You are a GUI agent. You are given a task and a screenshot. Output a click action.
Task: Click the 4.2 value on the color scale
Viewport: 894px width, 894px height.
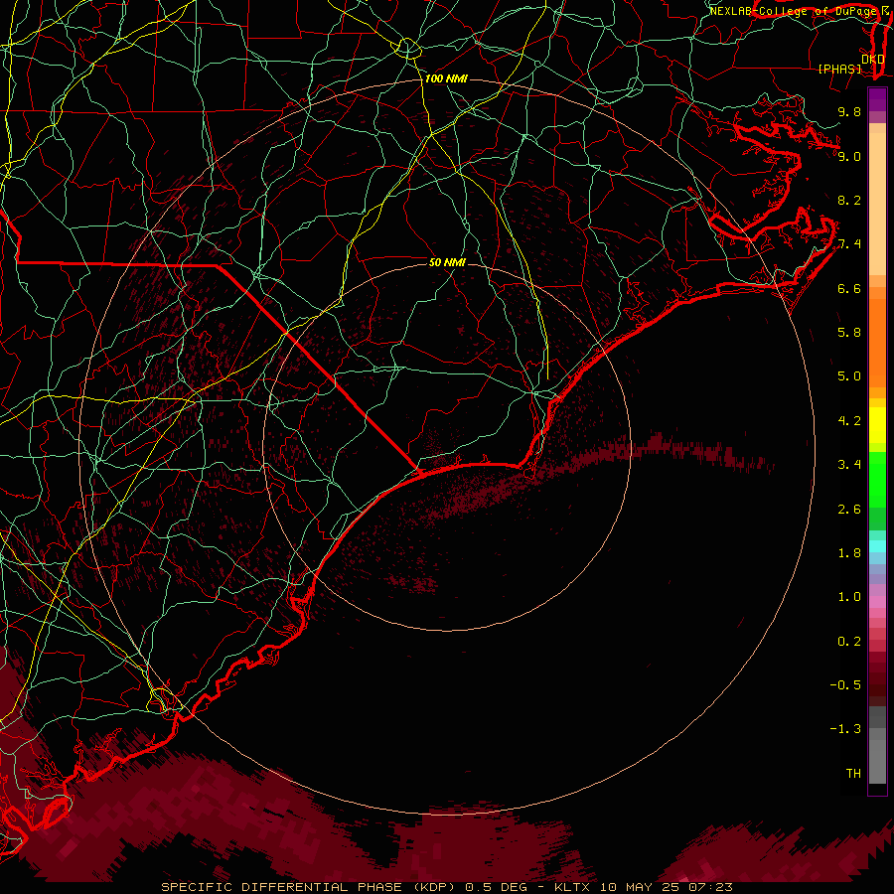pos(849,421)
